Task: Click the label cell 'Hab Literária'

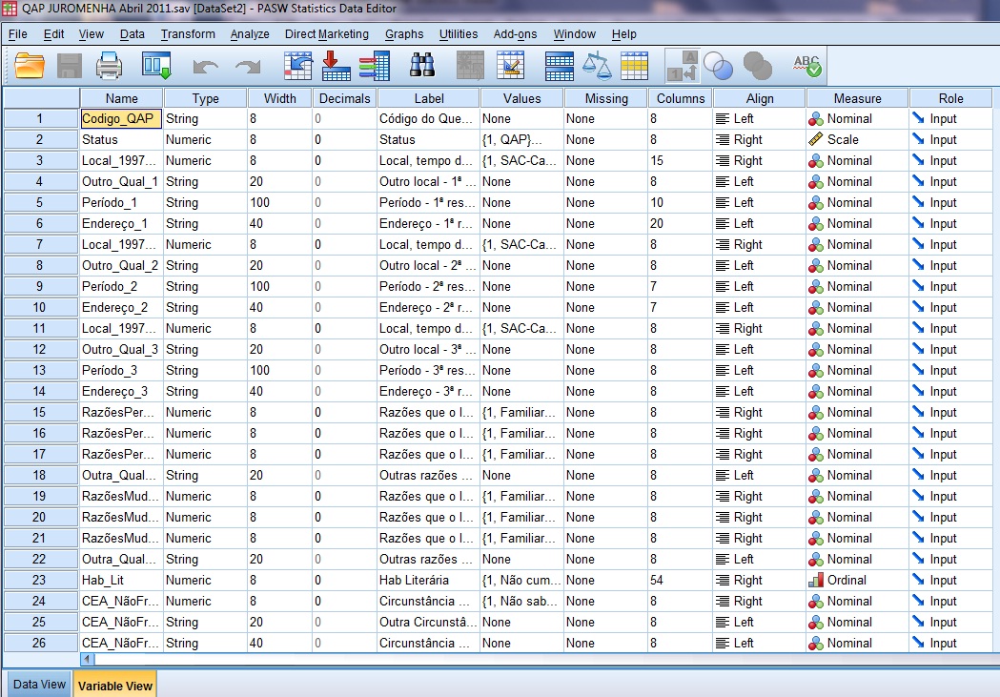Action: pos(429,581)
